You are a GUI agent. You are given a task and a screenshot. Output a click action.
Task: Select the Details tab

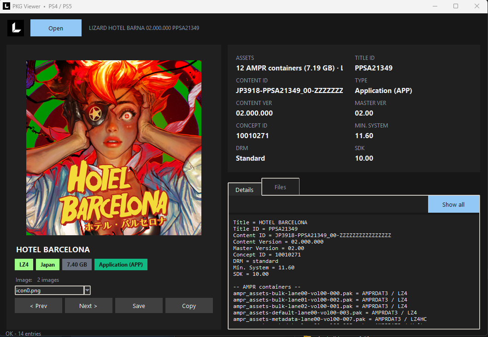click(x=245, y=190)
